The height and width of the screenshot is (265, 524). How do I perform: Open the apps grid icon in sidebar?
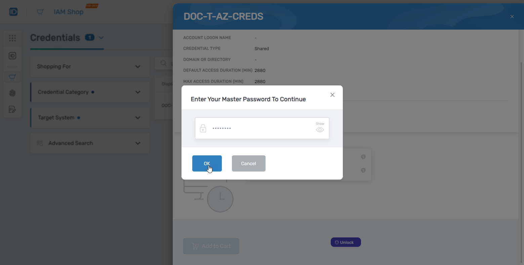point(12,38)
